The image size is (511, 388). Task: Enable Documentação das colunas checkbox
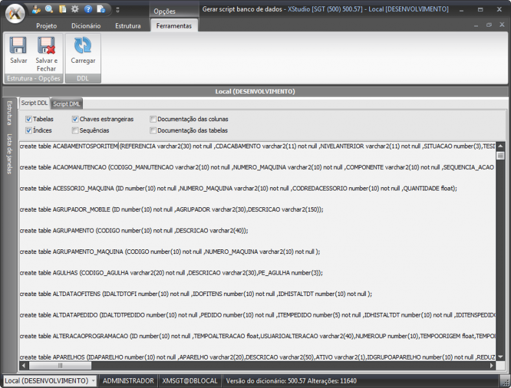[153, 119]
